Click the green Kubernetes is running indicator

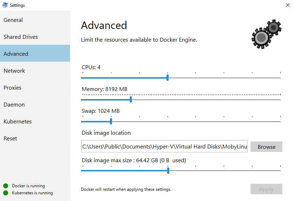point(6,193)
